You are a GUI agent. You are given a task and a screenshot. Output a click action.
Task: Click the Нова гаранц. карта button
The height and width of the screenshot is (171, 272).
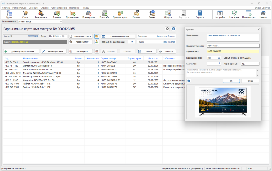(80, 36)
